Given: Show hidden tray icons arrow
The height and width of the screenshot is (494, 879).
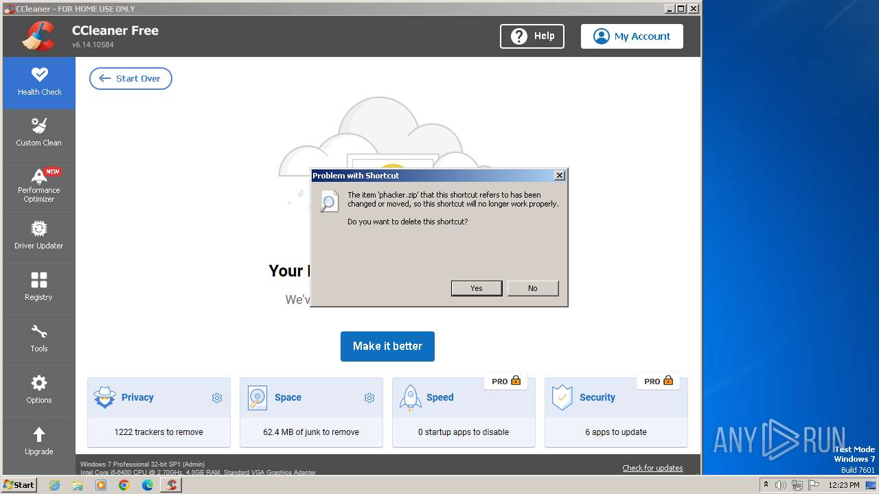Looking at the screenshot, I should [x=766, y=485].
